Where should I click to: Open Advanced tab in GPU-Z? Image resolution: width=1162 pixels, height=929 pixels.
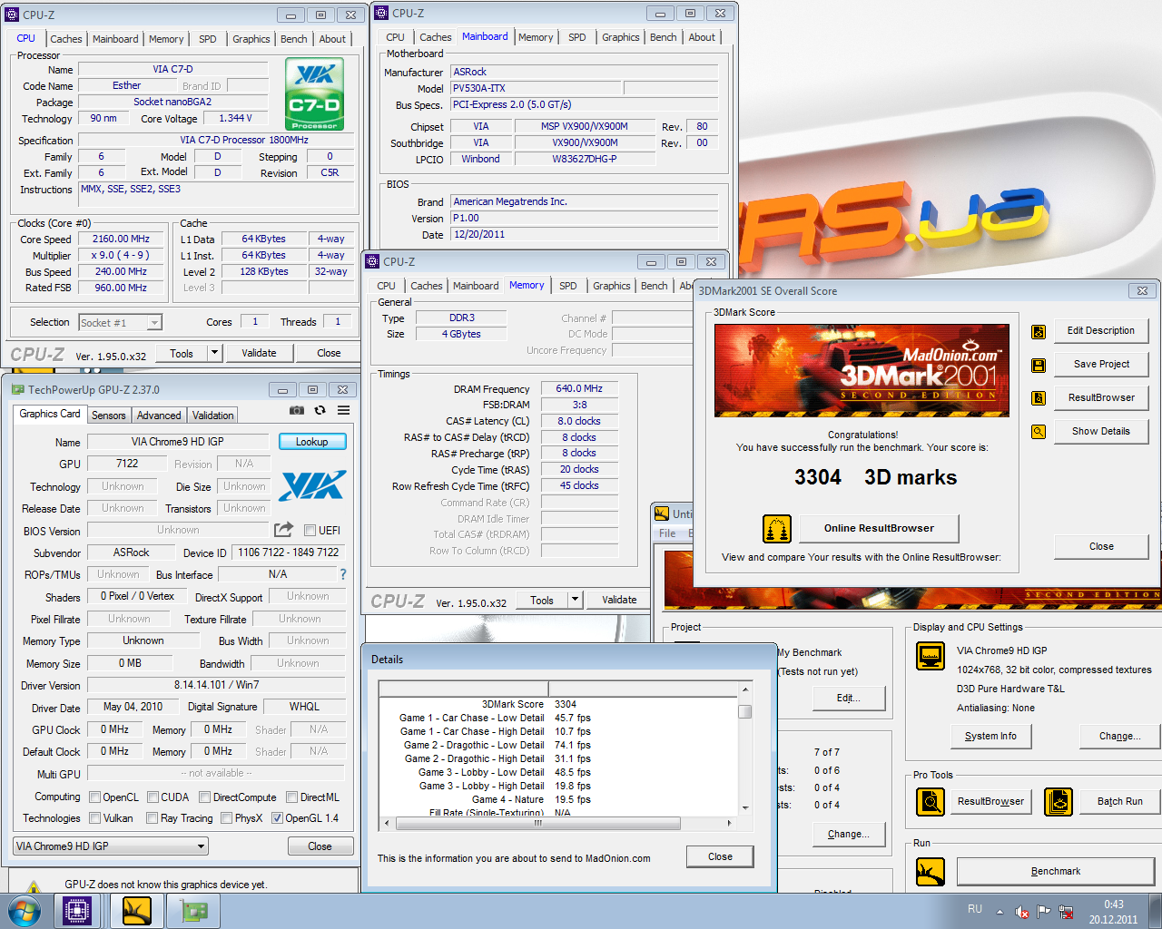[159, 416]
